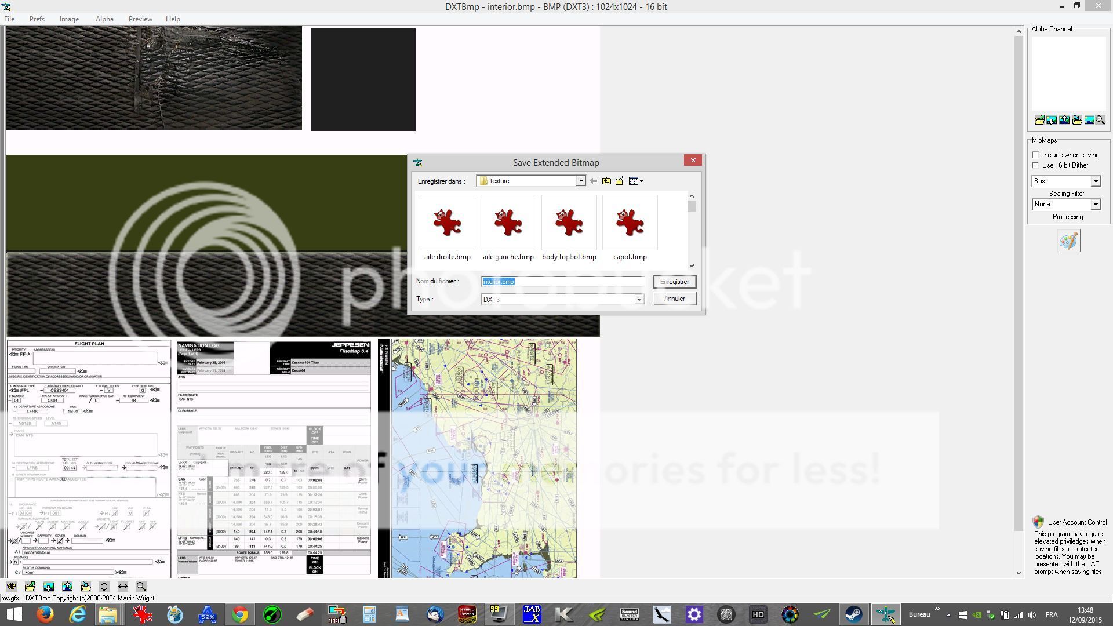The image size is (1113, 626).
Task: Click the alpha save-to-folder icon
Action: tap(1077, 120)
